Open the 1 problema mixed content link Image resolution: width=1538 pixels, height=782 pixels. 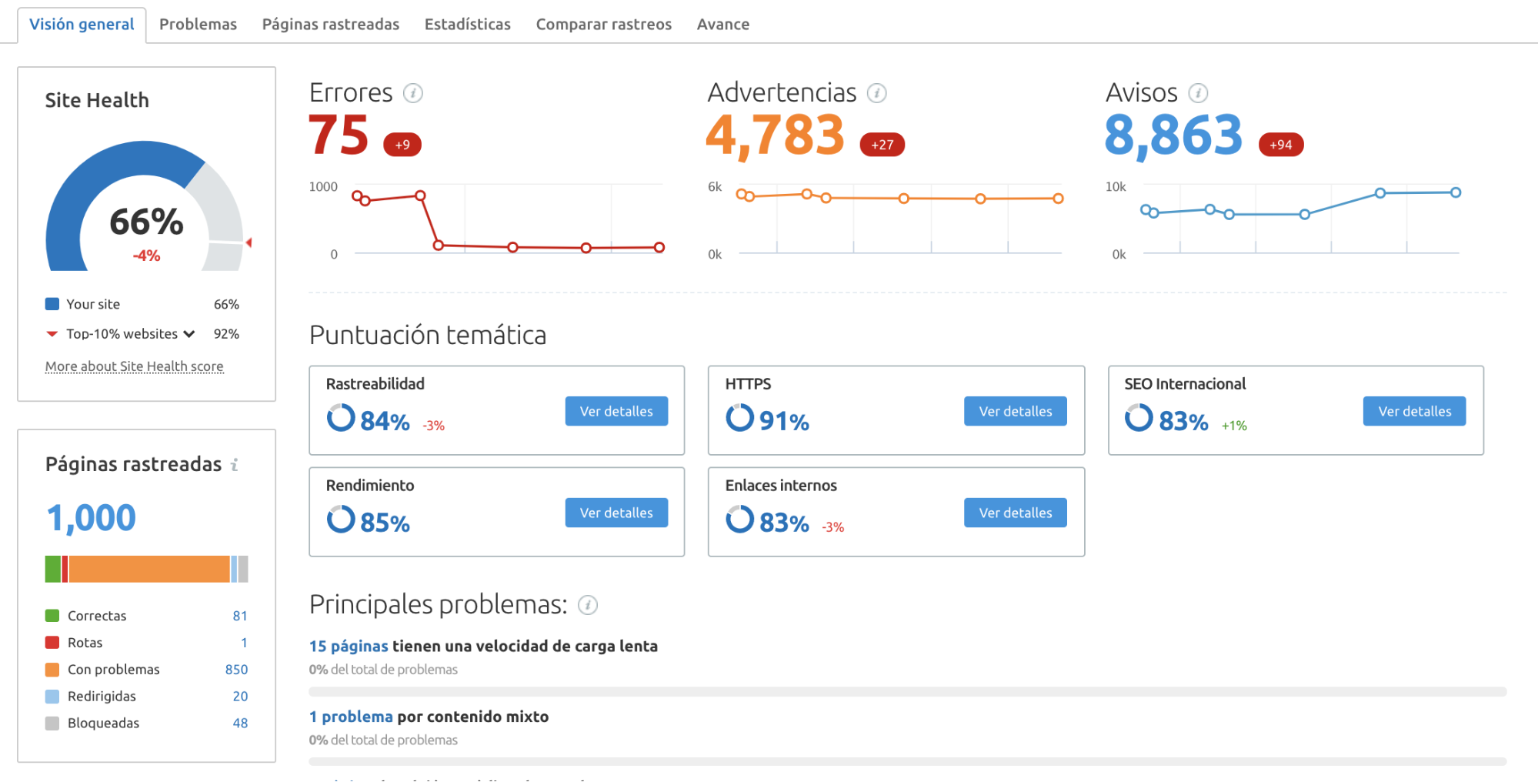tap(351, 717)
